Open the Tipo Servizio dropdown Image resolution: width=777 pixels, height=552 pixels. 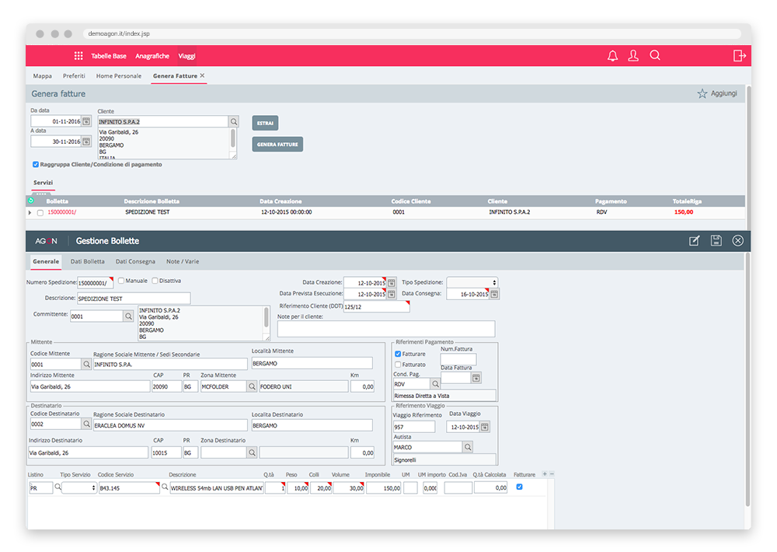(78, 488)
